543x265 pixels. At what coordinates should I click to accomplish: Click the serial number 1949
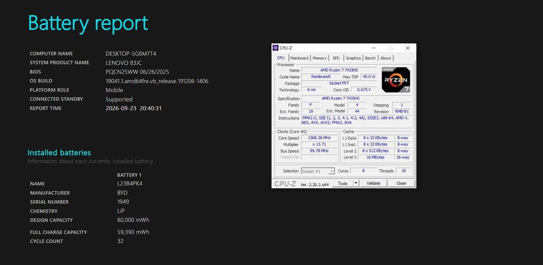[123, 202]
